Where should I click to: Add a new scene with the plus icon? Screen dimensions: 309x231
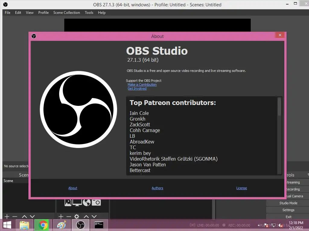point(7,217)
